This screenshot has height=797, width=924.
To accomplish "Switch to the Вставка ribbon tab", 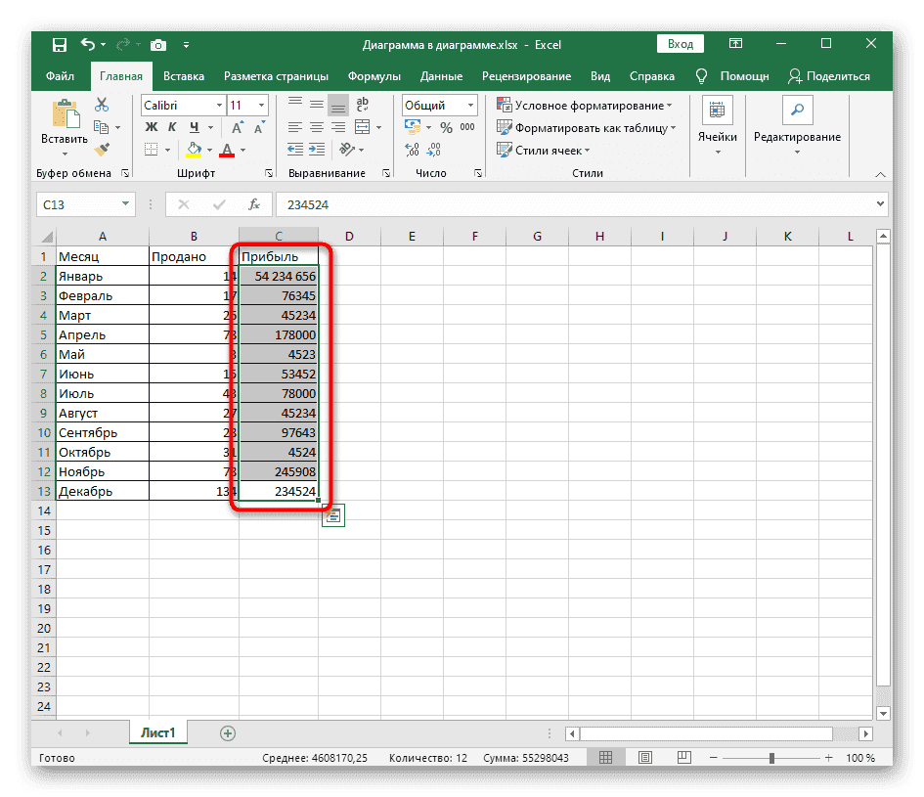I will 184,76.
